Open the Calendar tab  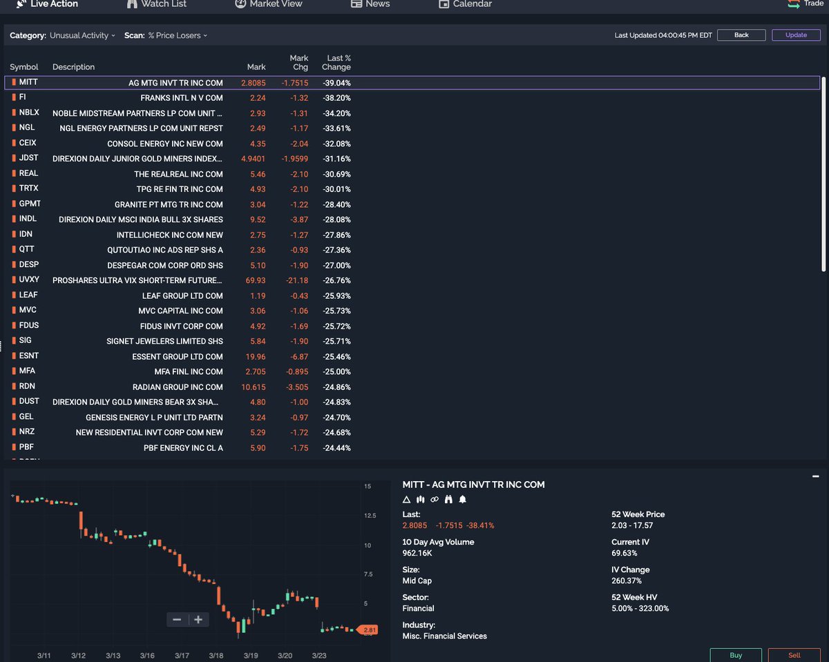point(465,4)
